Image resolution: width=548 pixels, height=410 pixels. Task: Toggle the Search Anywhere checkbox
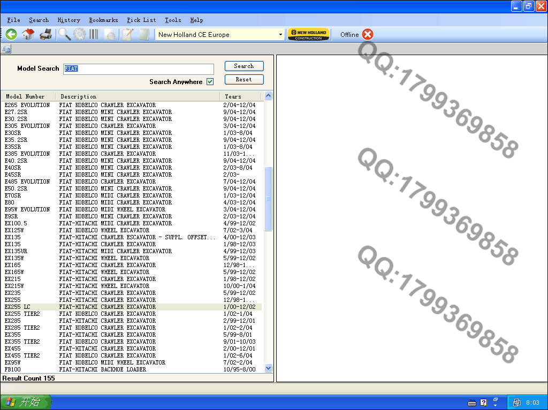pyautogui.click(x=210, y=82)
